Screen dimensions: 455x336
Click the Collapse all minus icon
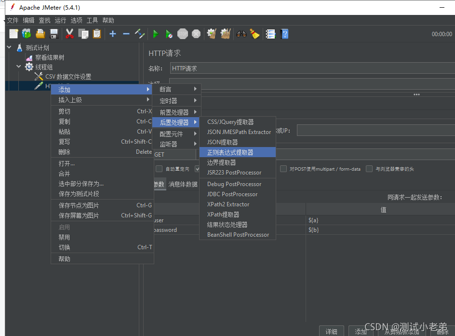[x=126, y=34]
